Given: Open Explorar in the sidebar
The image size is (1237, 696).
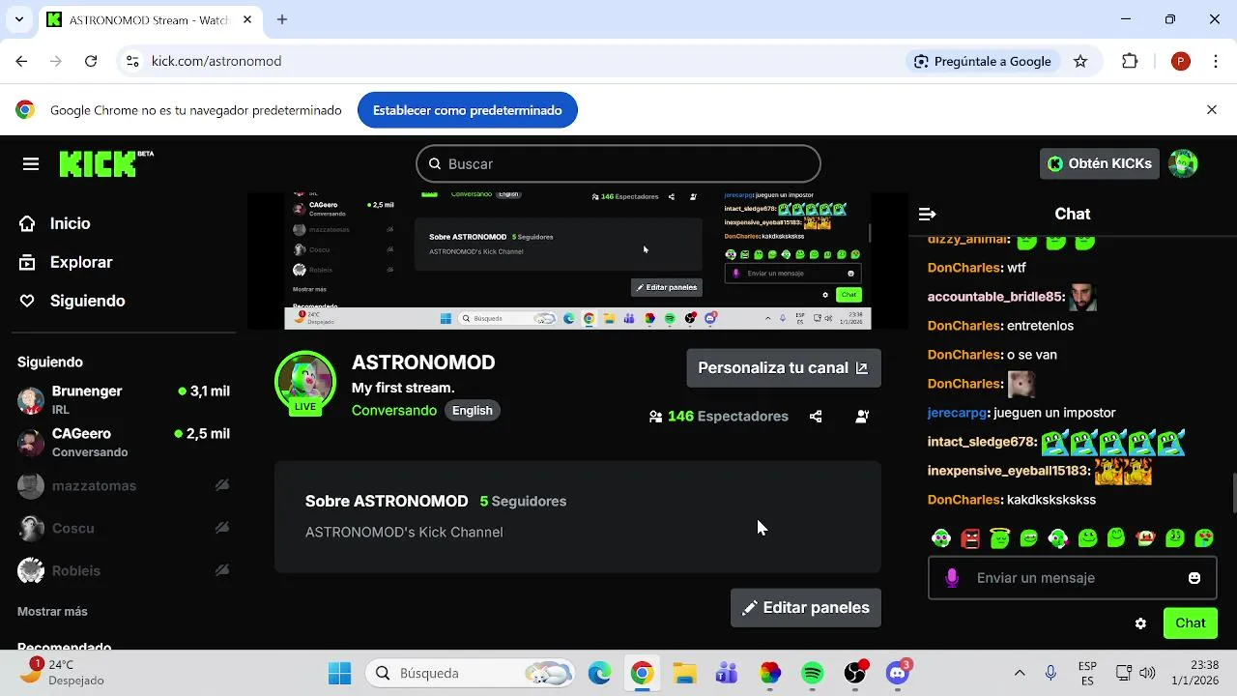Looking at the screenshot, I should click(x=66, y=262).
